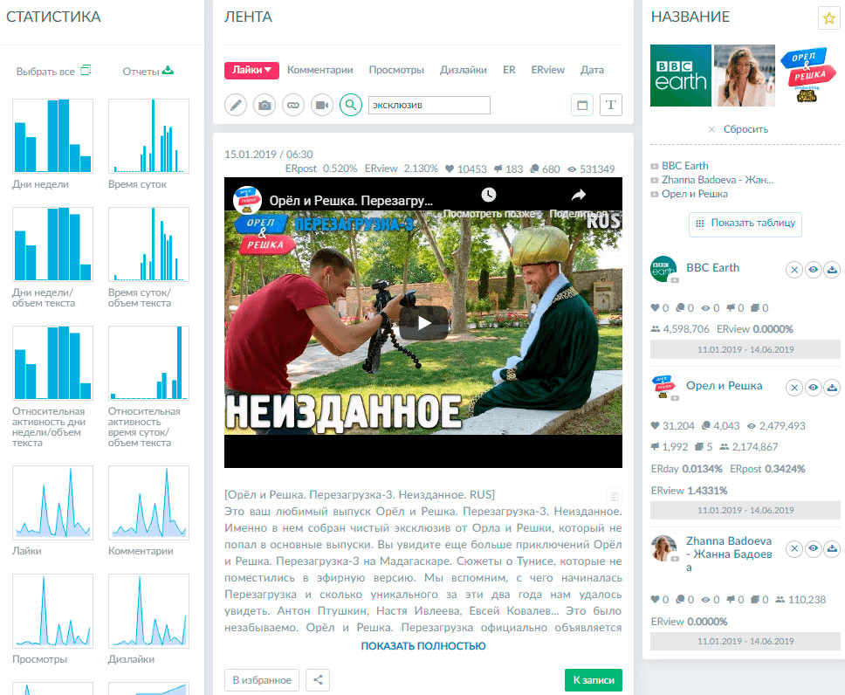Open the Лайки sort dropdown
Screen dimensions: 845x695
coord(251,71)
